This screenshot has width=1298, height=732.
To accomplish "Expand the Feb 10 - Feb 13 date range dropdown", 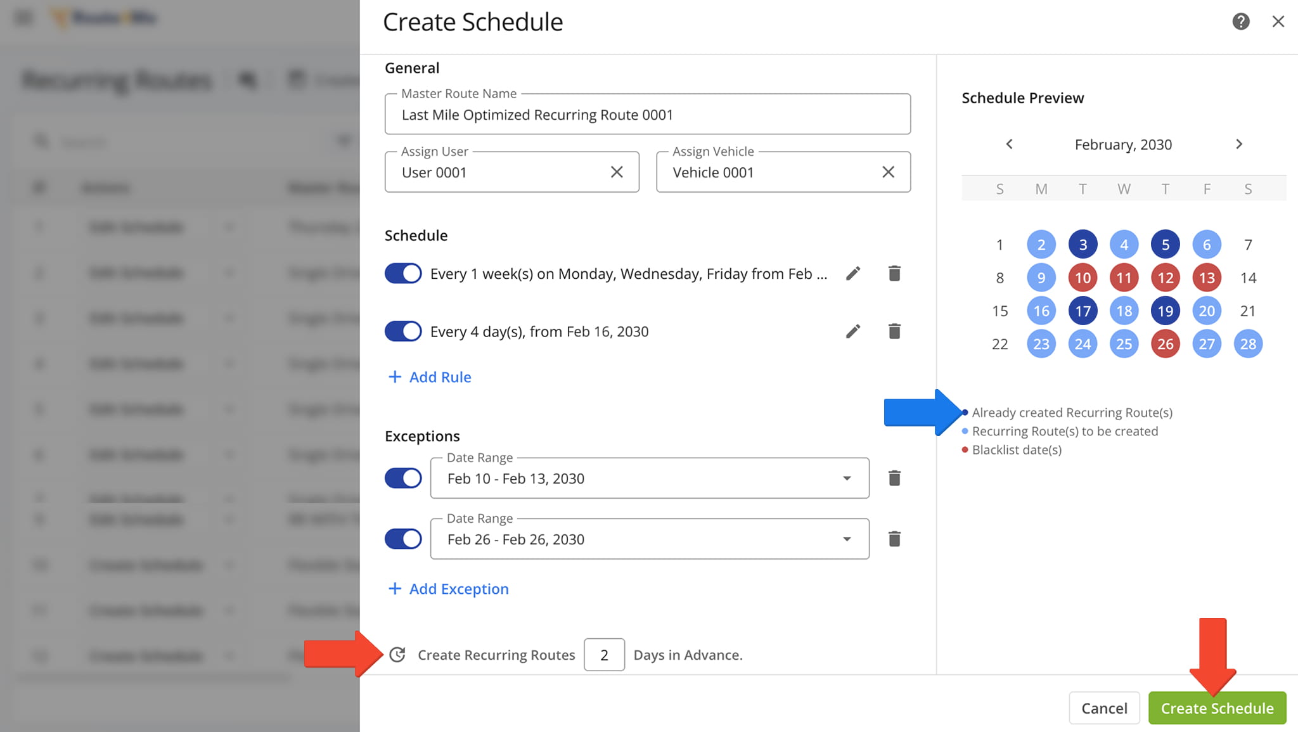I will 847,478.
